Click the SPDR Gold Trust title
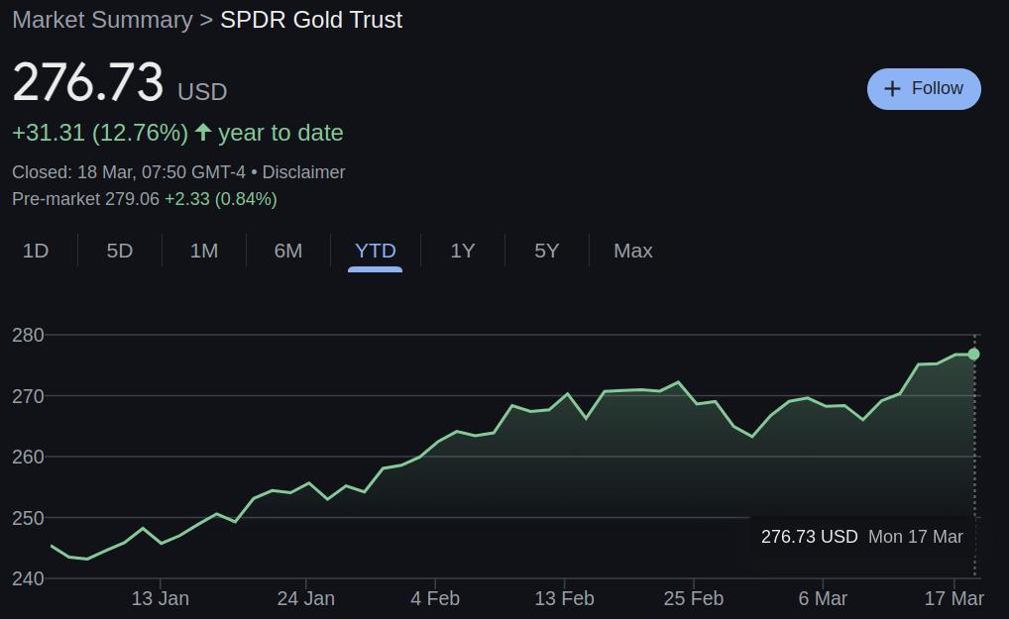1009x619 pixels. click(x=311, y=20)
